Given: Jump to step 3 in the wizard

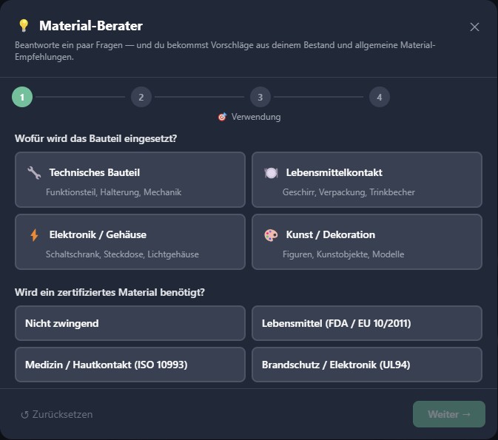Looking at the screenshot, I should pos(260,97).
